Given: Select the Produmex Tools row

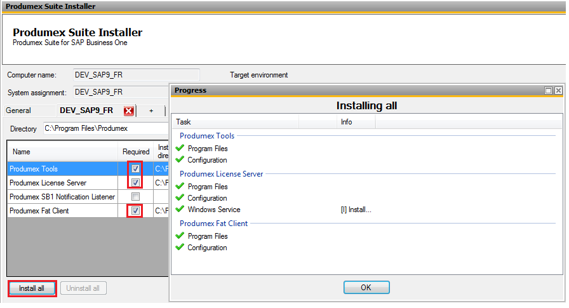Looking at the screenshot, I should [88, 169].
